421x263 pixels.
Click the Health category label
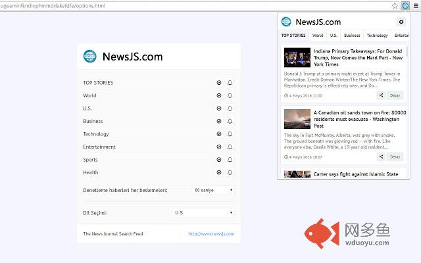click(91, 172)
